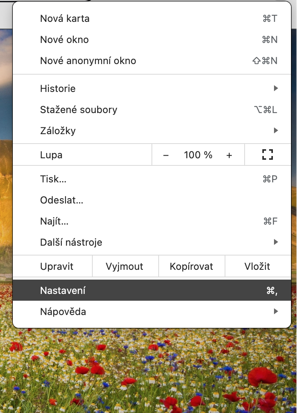Viewport: 297px width, 413px height.
Task: Expand the Záložky submenu arrow
Action: click(276, 131)
